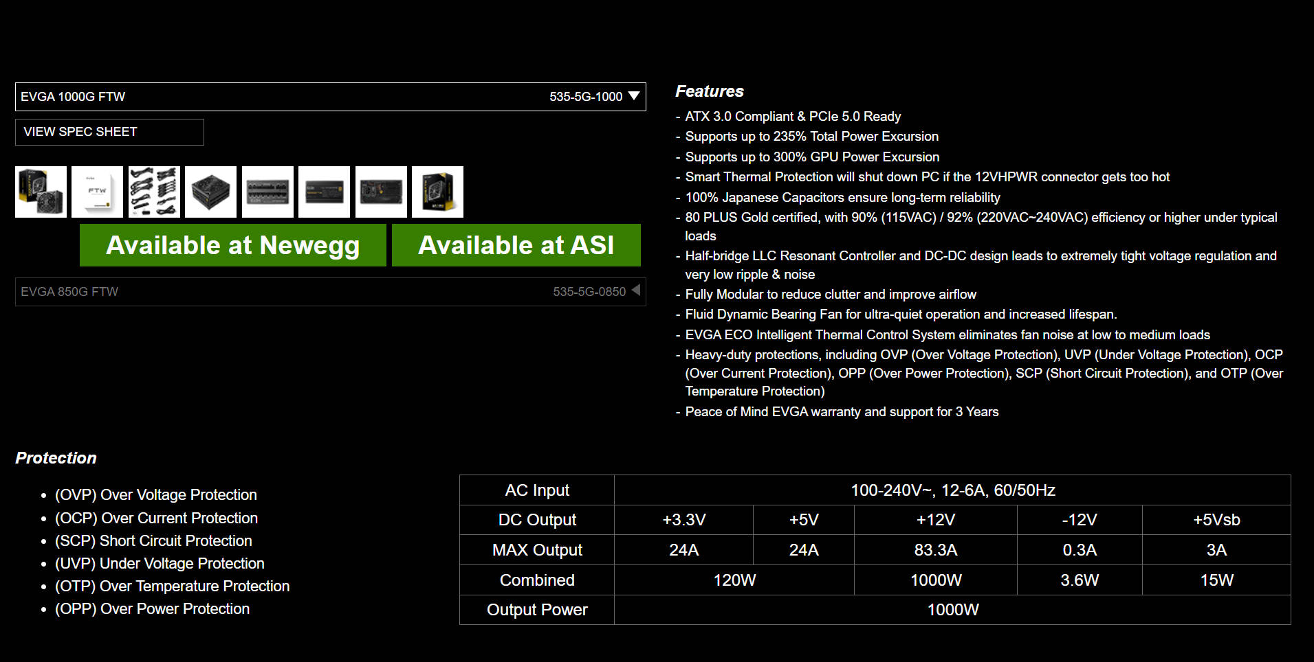Viewport: 1314px width, 662px height.
Task: Click 'ATX 3.0 Compliant & PCIe 5.0 Ready'
Action: 793,117
